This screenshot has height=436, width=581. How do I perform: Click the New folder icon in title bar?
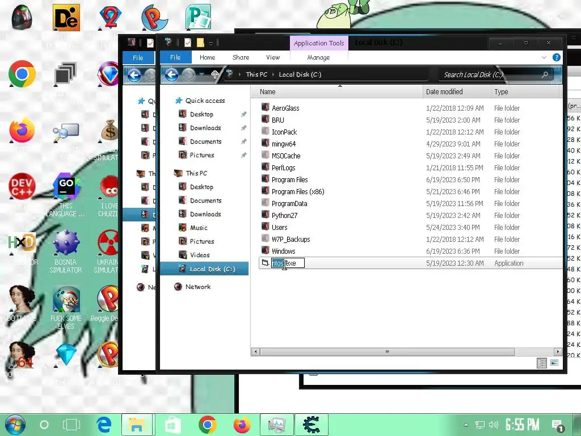coord(200,43)
